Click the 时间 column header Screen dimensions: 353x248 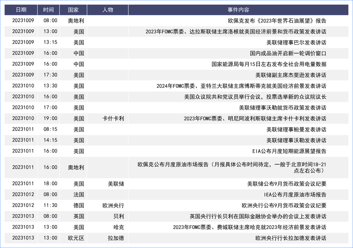(49, 10)
